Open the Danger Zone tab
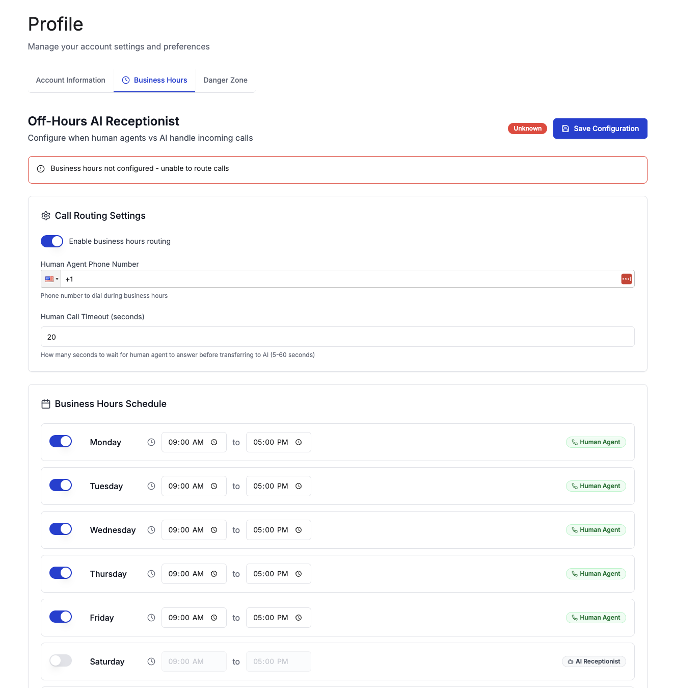This screenshot has width=674, height=688. click(x=225, y=80)
